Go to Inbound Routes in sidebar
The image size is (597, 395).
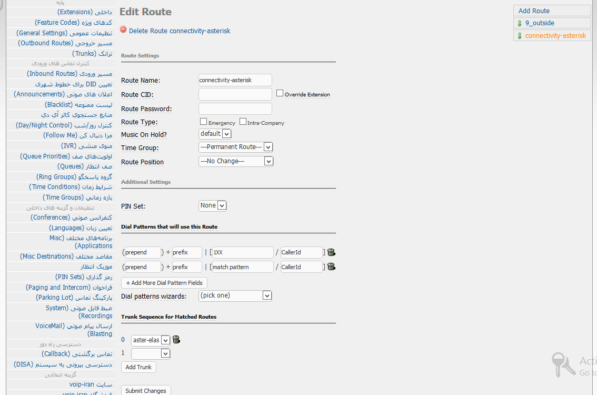tap(69, 74)
